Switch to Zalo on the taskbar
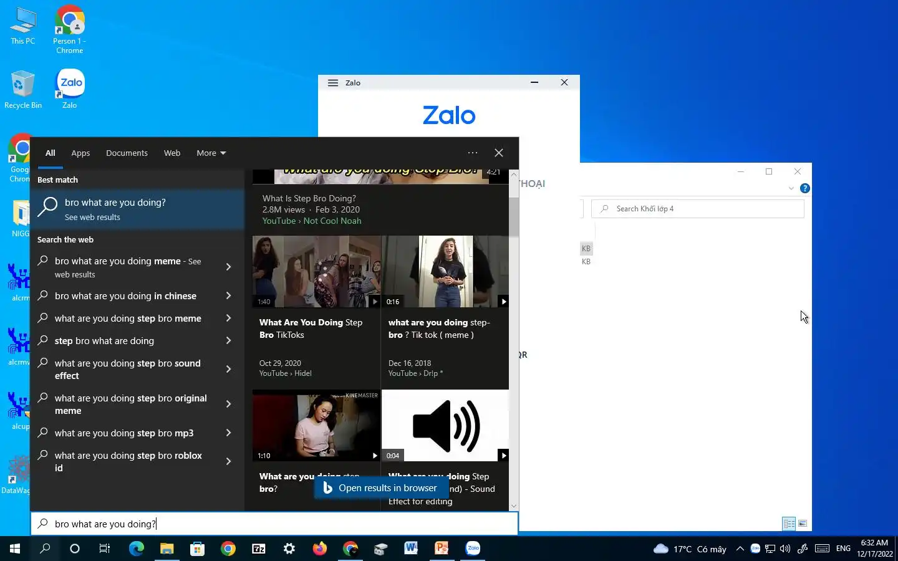 (473, 549)
